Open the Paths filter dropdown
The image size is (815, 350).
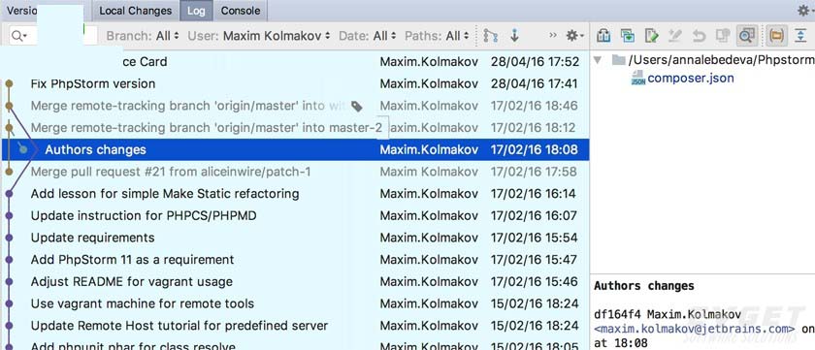[x=438, y=36]
